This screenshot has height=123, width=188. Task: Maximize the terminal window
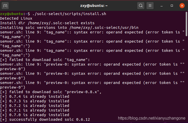172,6
